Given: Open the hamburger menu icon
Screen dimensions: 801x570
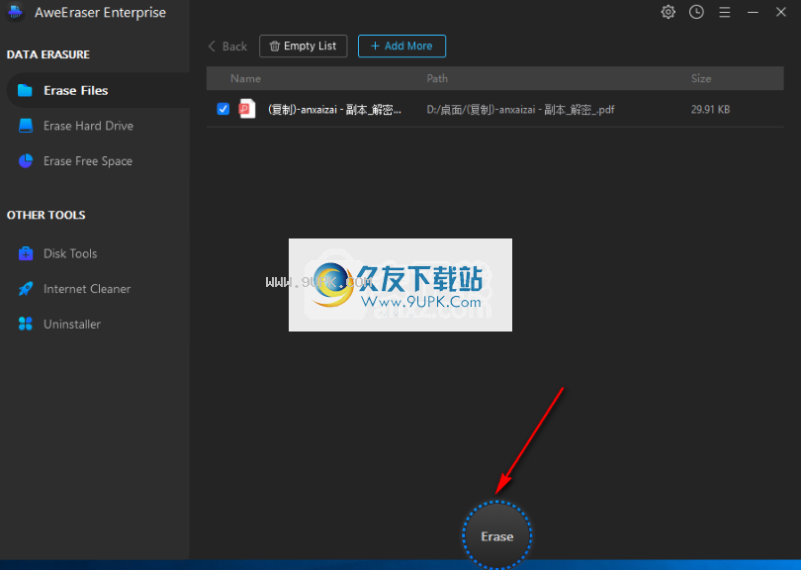Looking at the screenshot, I should click(x=725, y=12).
